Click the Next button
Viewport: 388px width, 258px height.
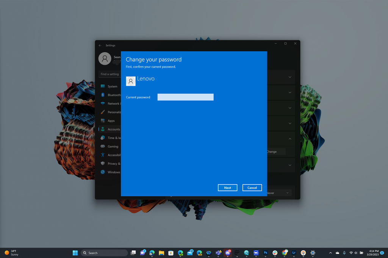(227, 187)
